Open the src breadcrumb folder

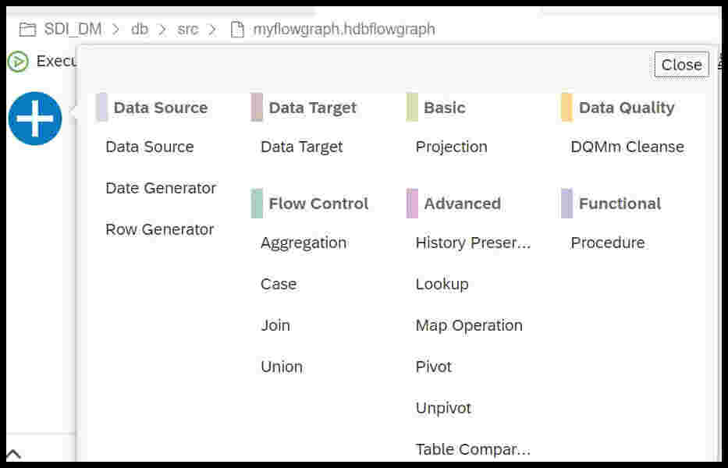187,30
